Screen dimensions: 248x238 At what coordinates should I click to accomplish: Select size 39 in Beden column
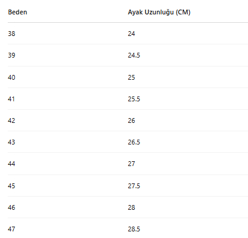pos(11,55)
